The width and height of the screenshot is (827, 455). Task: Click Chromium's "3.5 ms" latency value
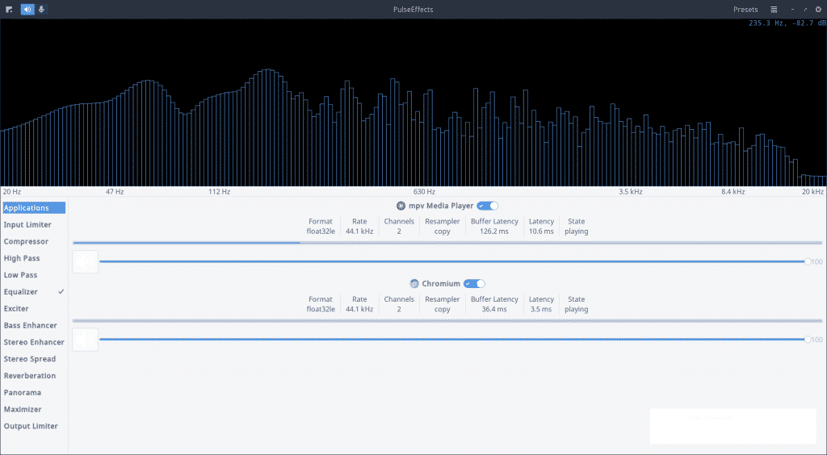click(541, 310)
